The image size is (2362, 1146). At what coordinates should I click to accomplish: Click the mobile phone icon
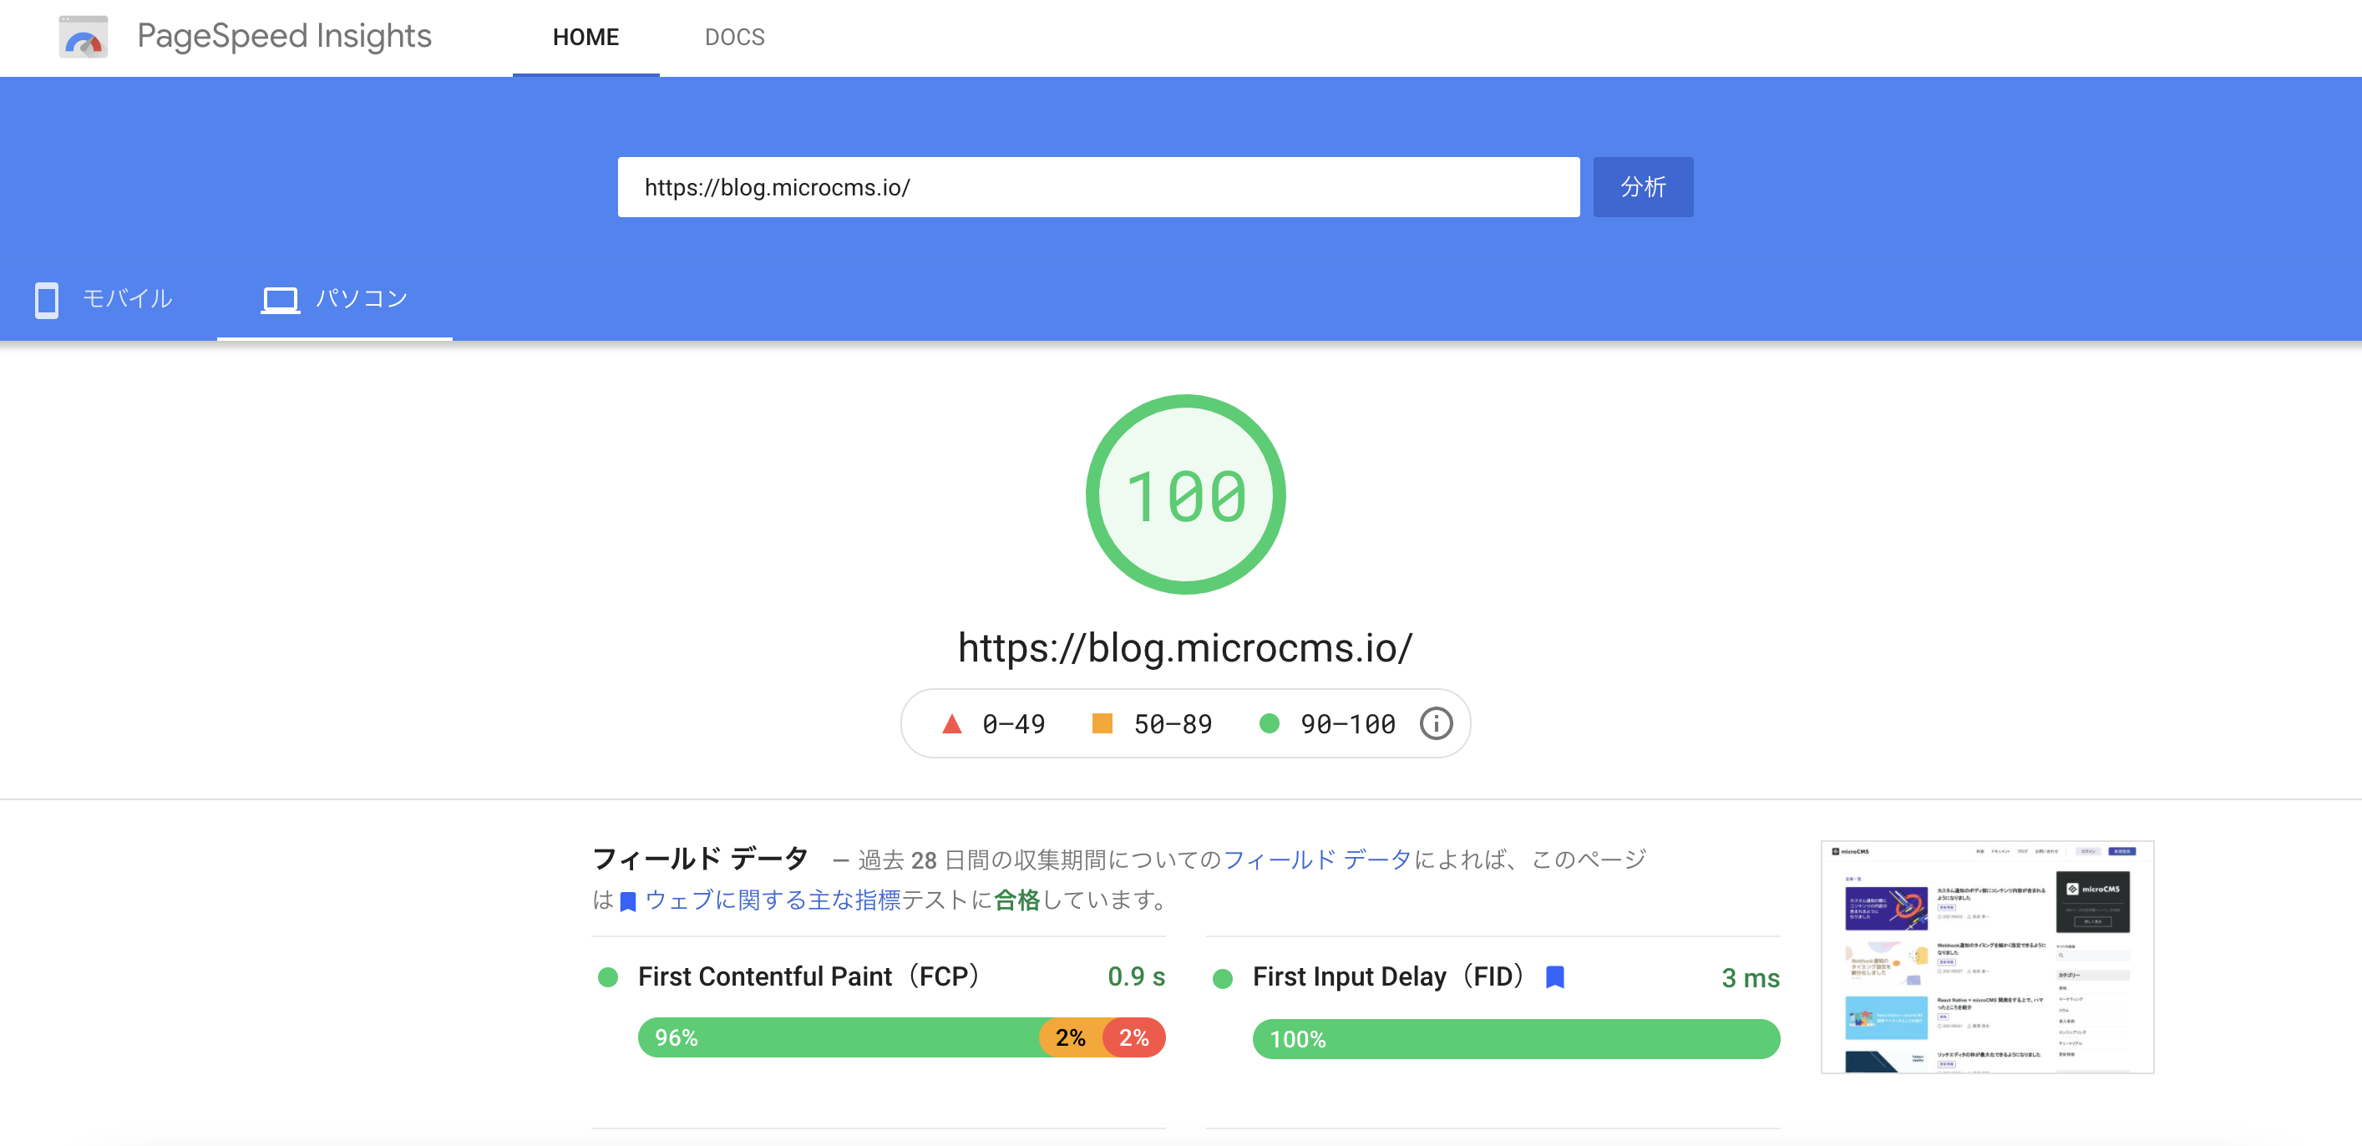[46, 300]
